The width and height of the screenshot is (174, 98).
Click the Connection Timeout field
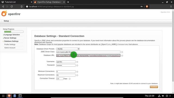pos(60,79)
